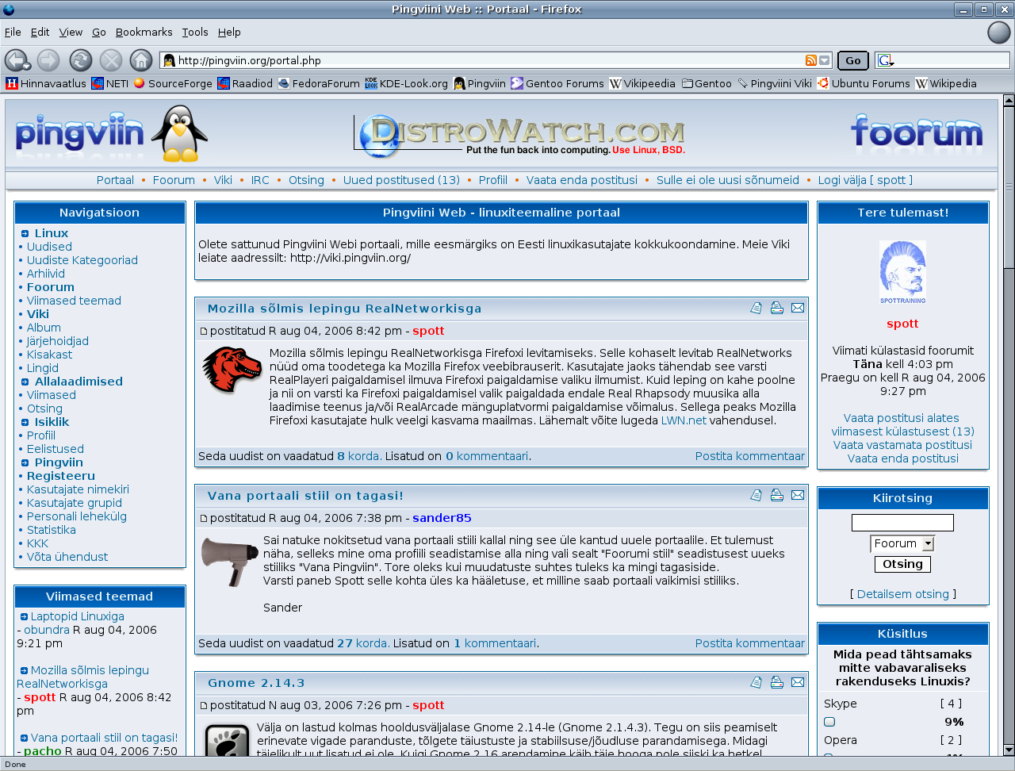This screenshot has width=1015, height=771.
Task: Click Postita kommentaar under Vana portaali post
Action: 750,643
